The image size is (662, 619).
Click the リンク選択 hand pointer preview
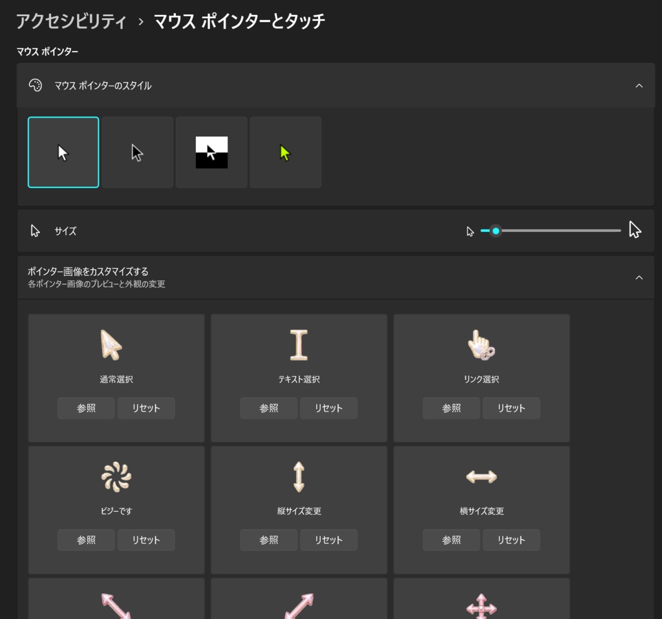pyautogui.click(x=481, y=345)
